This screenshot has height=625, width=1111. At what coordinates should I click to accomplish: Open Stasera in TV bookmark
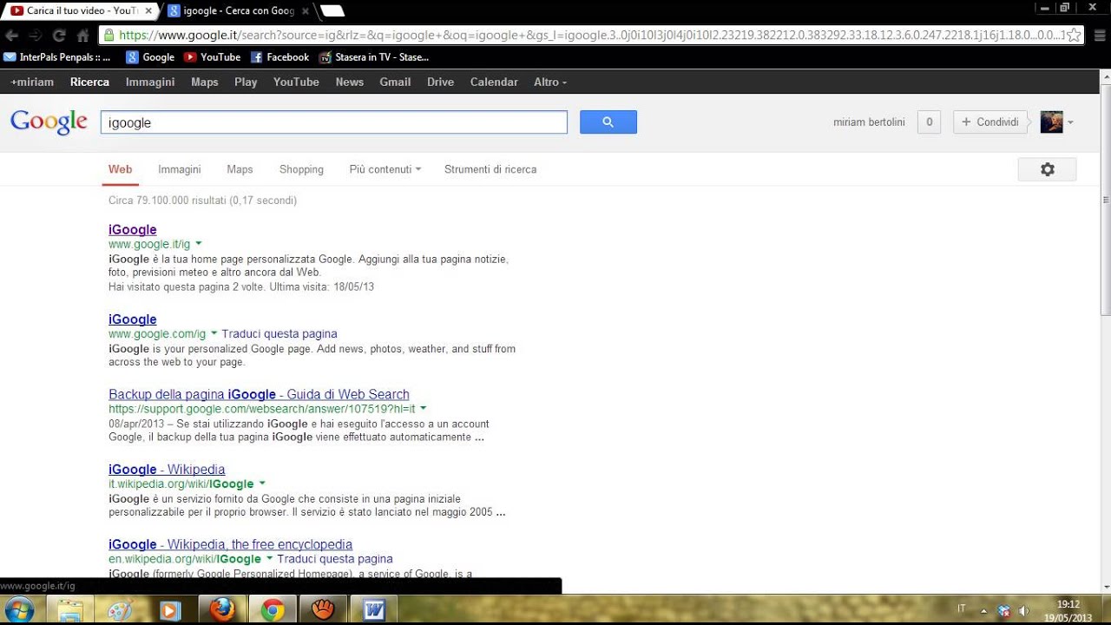(x=374, y=57)
